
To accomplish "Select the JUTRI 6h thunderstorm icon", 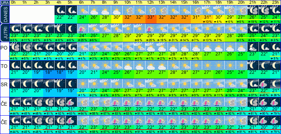I will click(x=83, y=29).
